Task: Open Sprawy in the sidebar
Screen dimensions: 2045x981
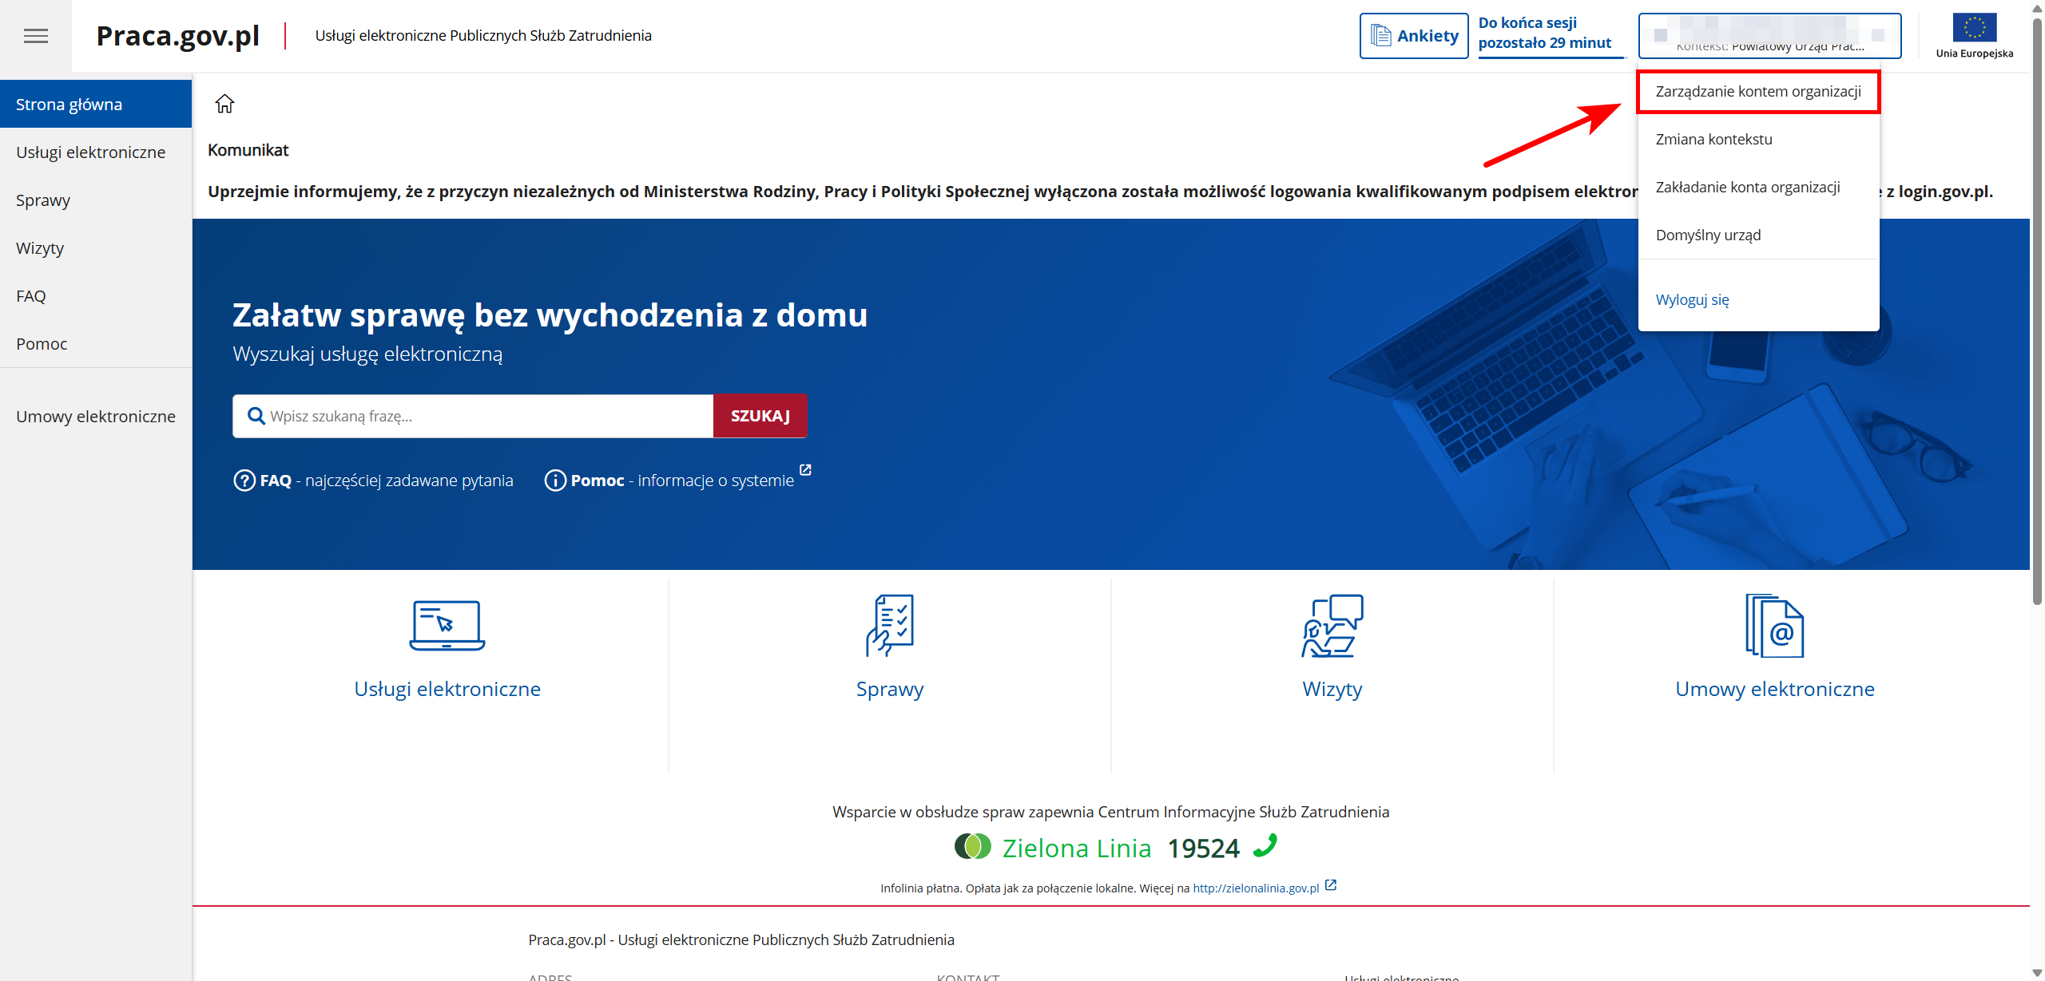Action: pyautogui.click(x=96, y=200)
